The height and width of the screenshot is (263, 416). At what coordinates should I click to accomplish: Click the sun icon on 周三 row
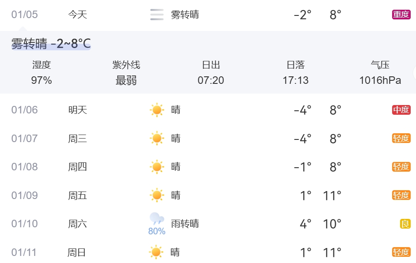point(157,139)
